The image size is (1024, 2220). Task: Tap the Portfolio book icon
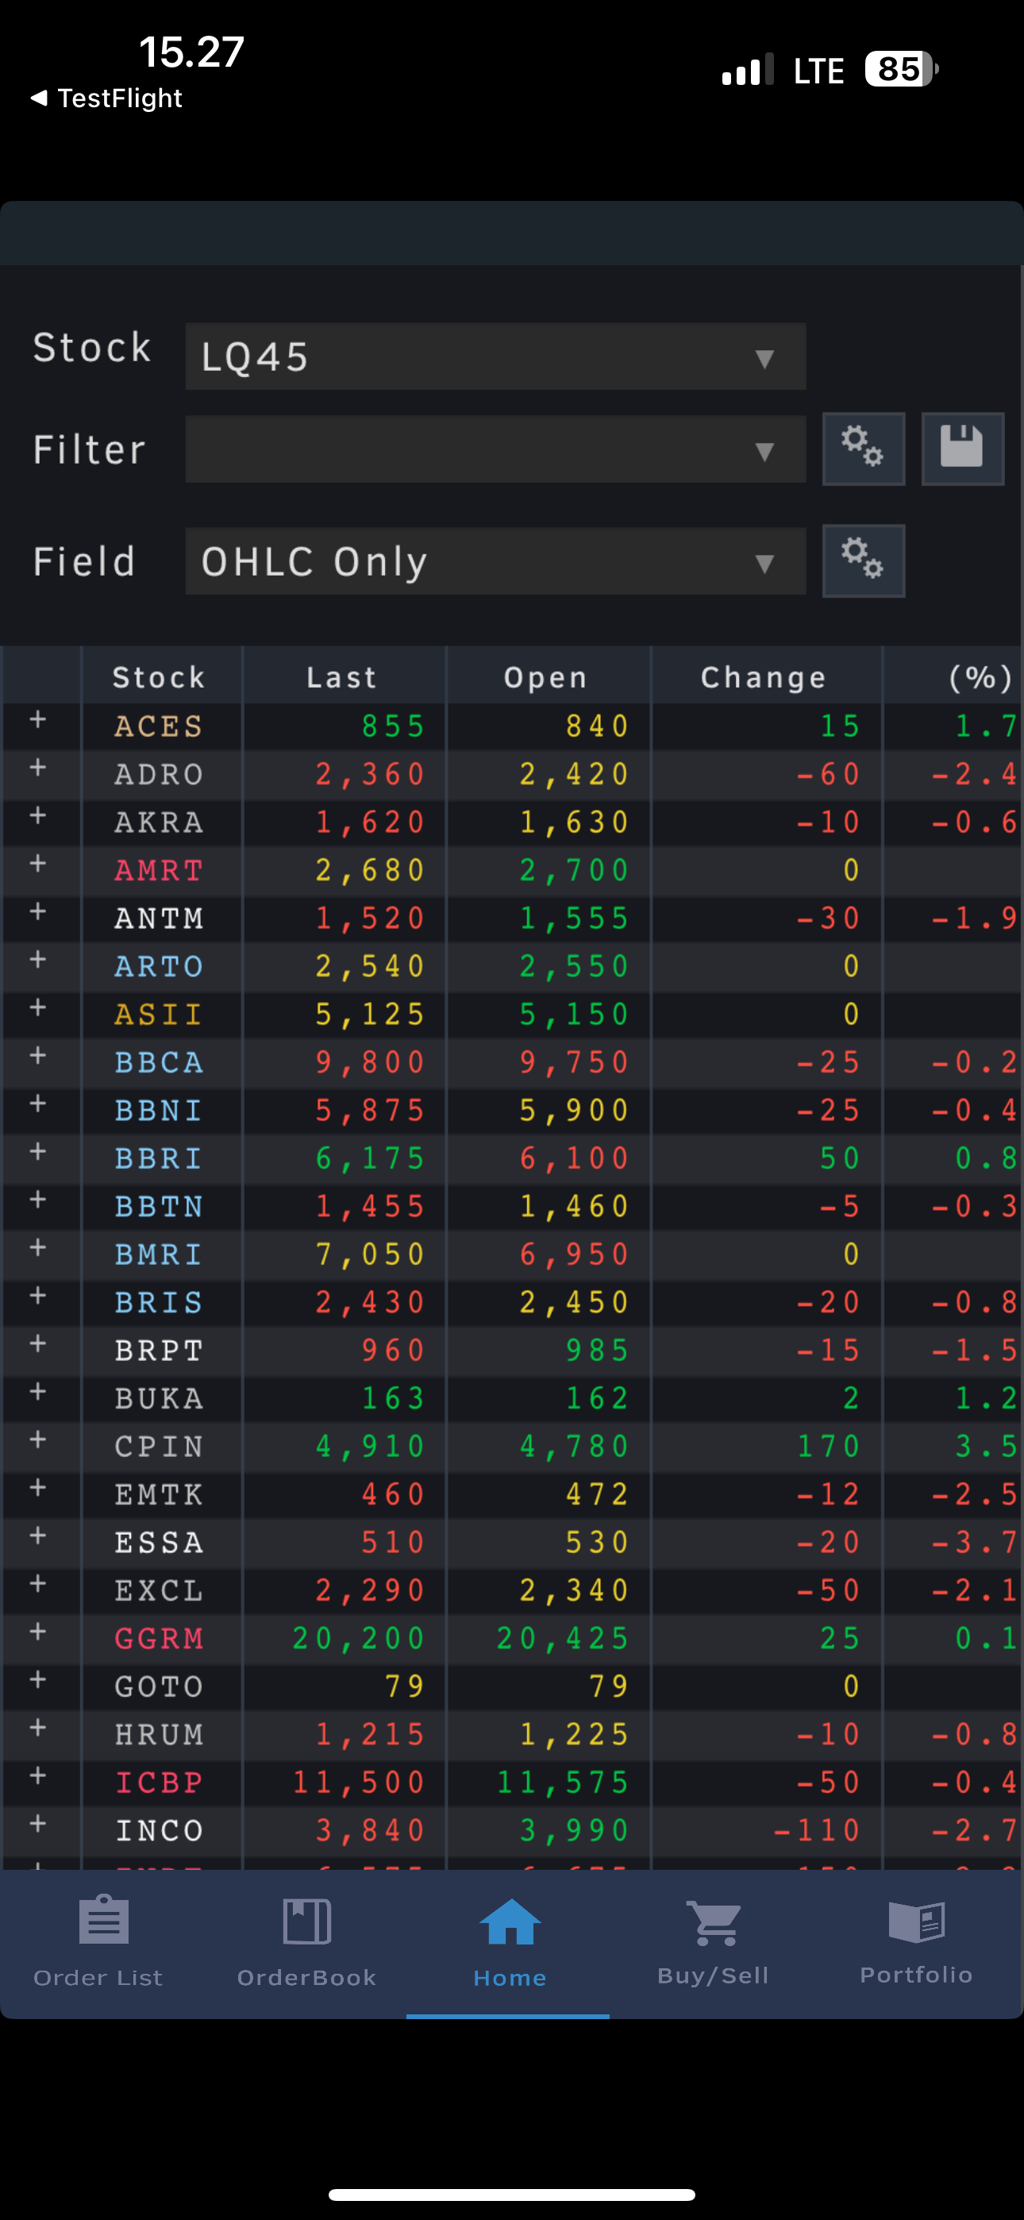tap(916, 1921)
